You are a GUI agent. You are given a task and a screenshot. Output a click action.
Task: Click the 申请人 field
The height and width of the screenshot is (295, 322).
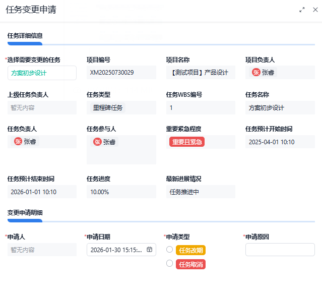click(42, 250)
